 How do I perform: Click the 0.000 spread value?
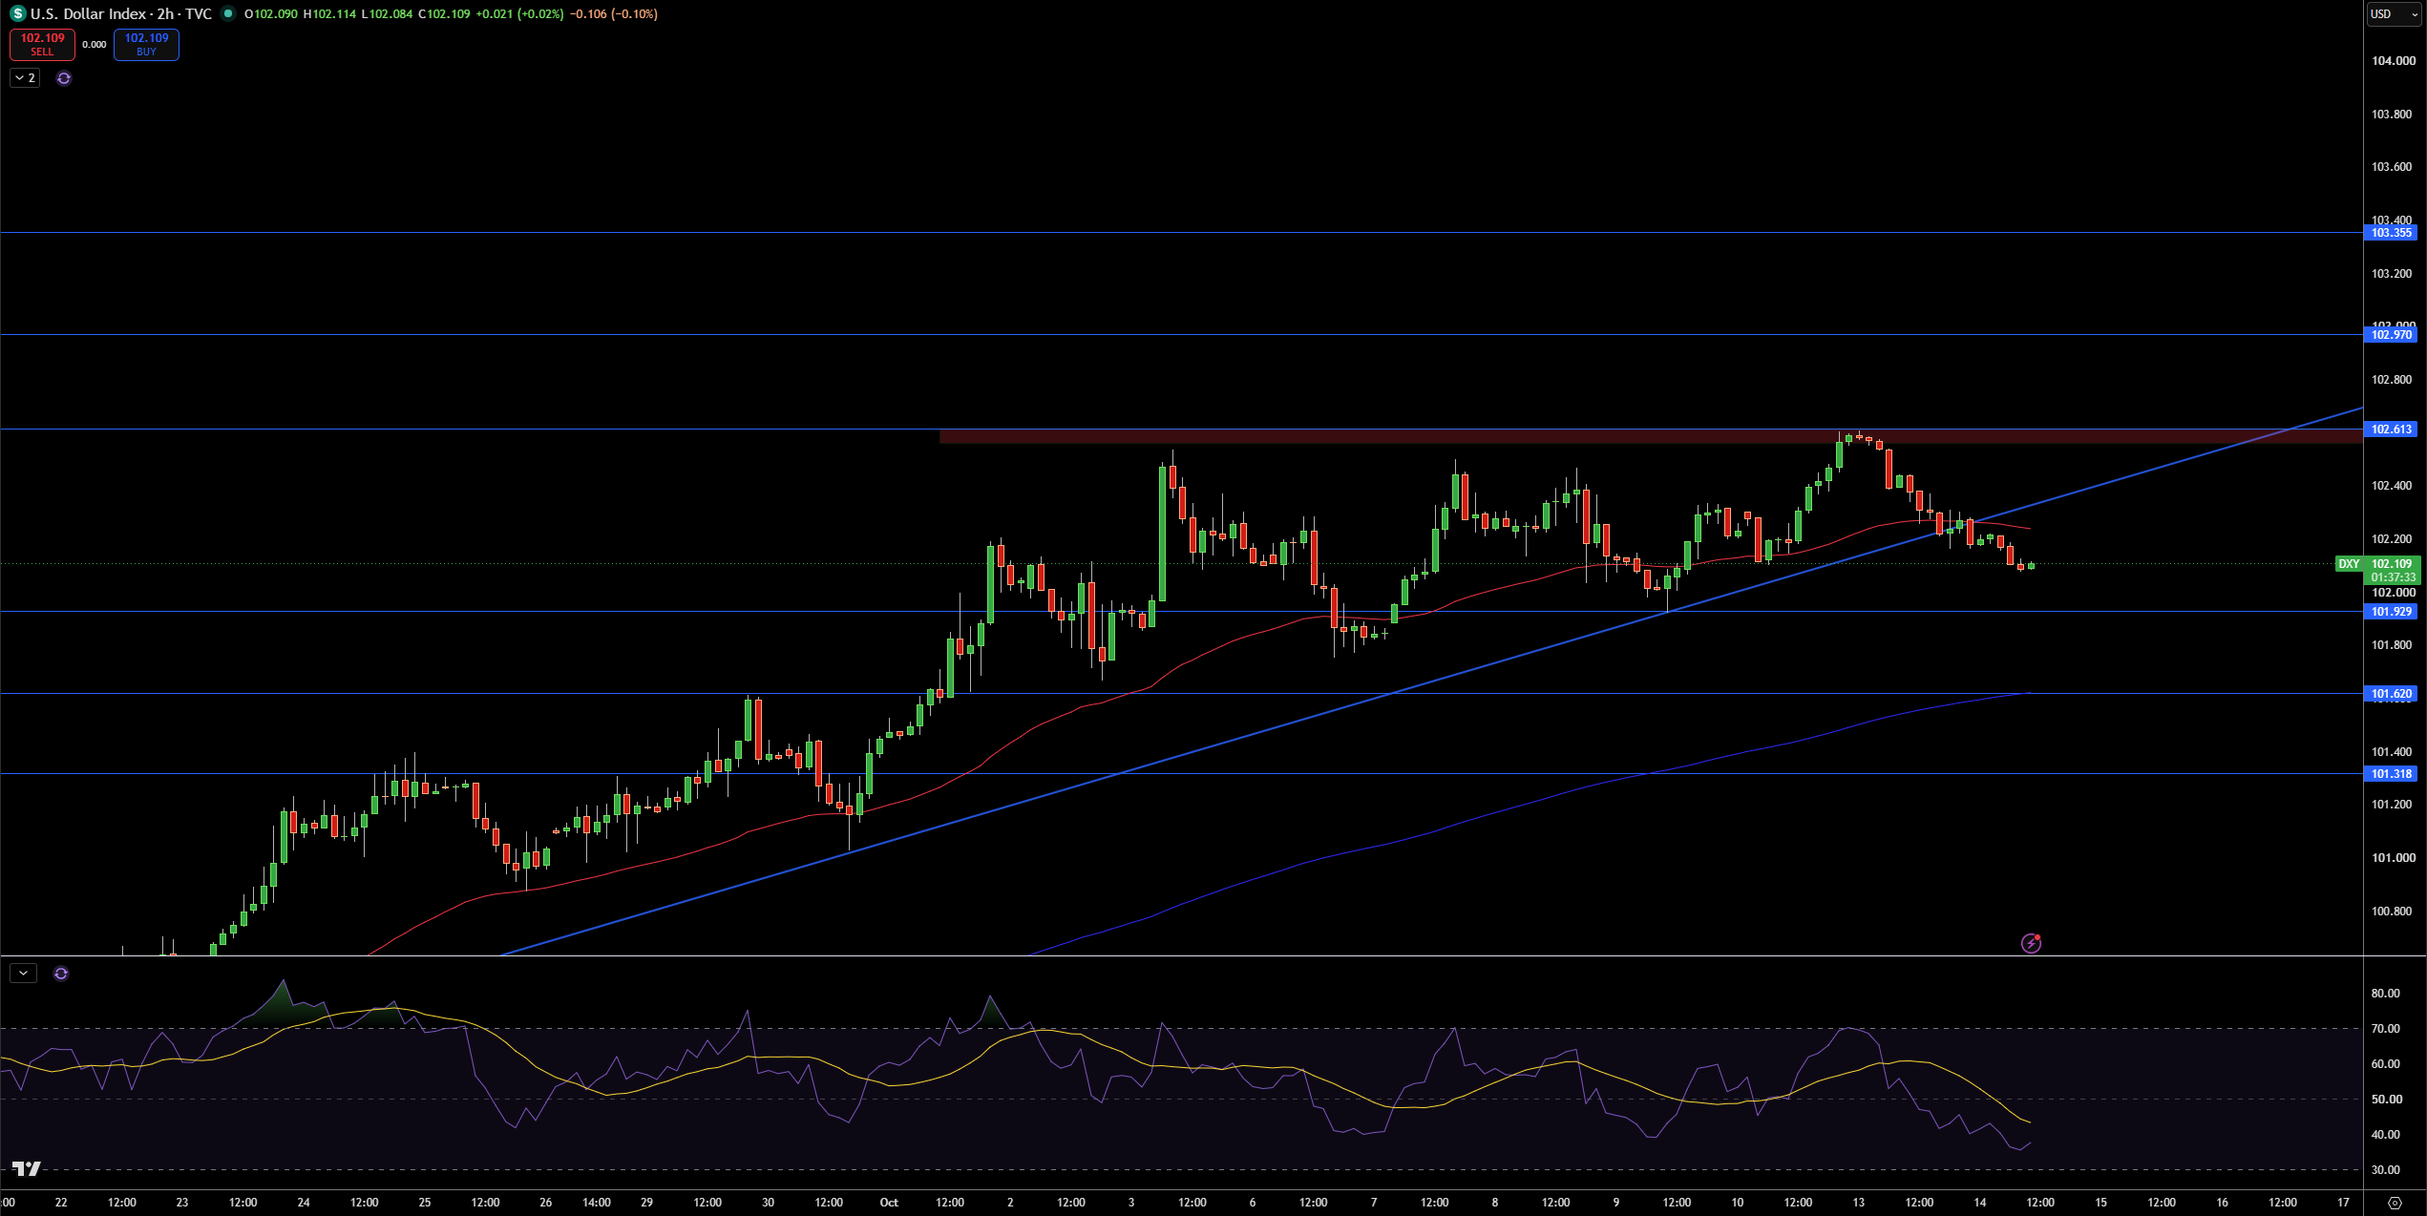click(x=95, y=45)
